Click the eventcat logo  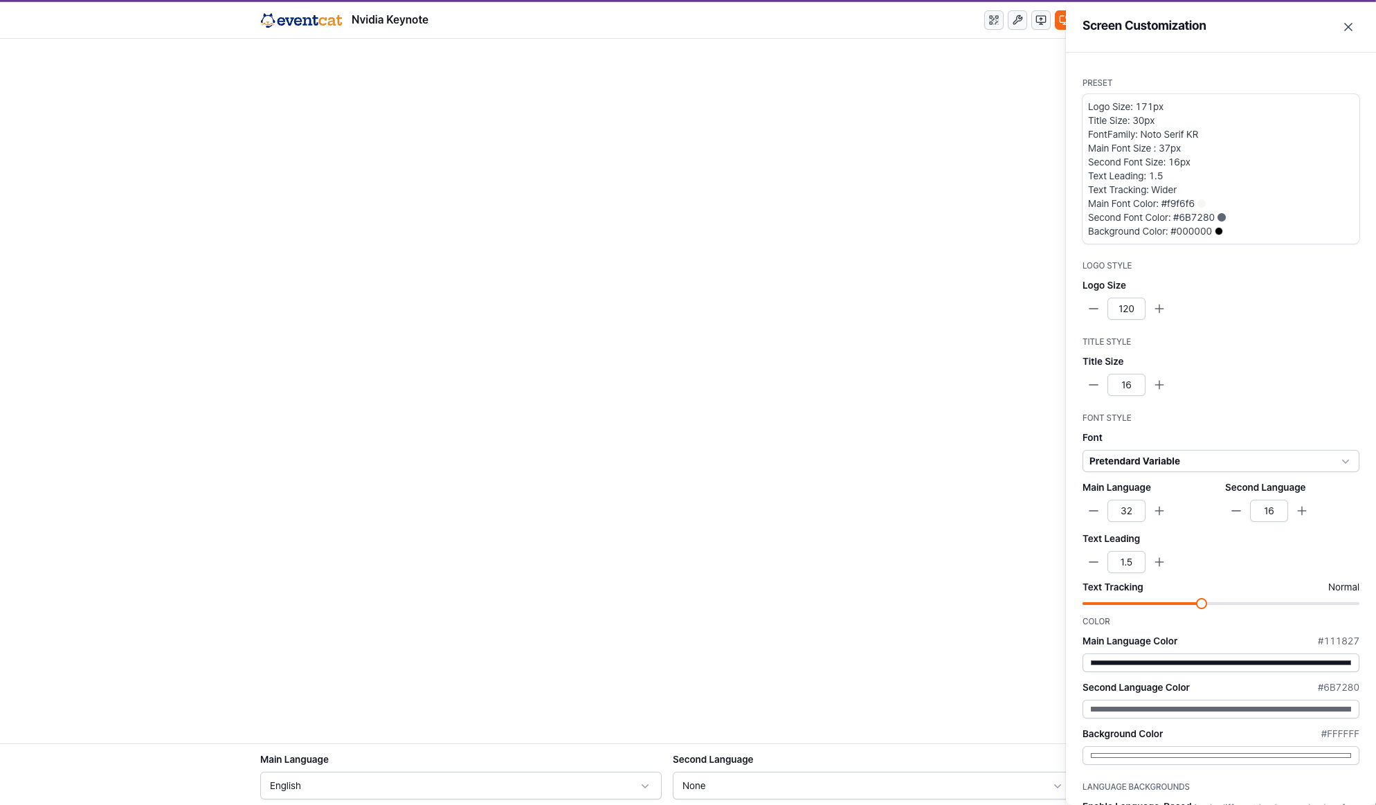pos(301,20)
